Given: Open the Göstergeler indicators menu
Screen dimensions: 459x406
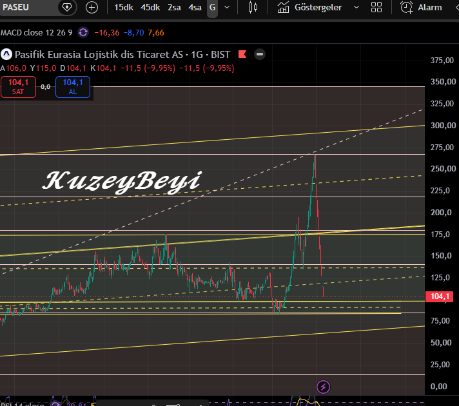Looking at the screenshot, I should pos(318,7).
